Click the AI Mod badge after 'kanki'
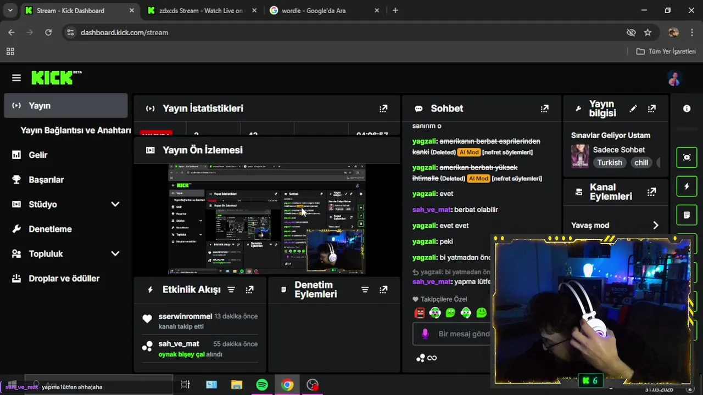This screenshot has width=703, height=395. click(x=469, y=152)
